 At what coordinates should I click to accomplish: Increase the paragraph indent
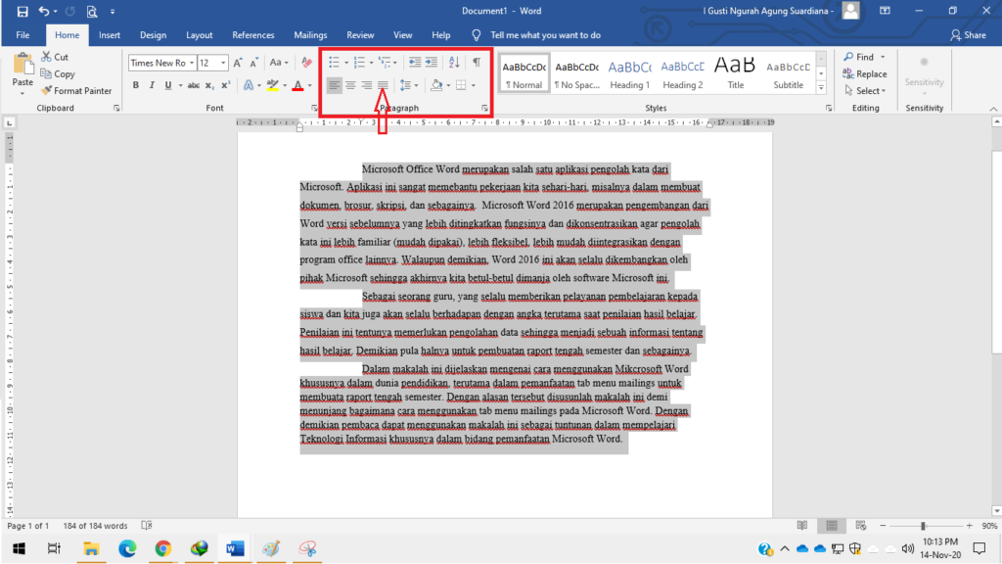tap(432, 62)
